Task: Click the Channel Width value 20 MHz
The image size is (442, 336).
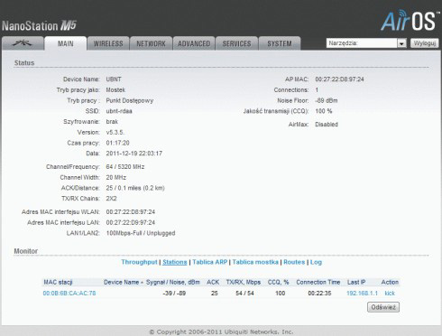Action: [x=116, y=177]
